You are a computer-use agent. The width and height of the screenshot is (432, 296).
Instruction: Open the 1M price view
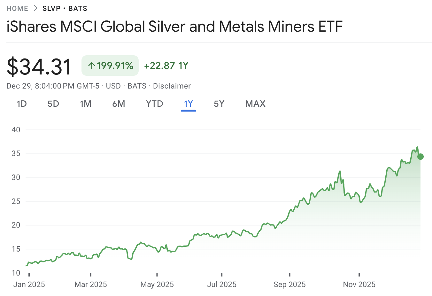click(x=86, y=104)
